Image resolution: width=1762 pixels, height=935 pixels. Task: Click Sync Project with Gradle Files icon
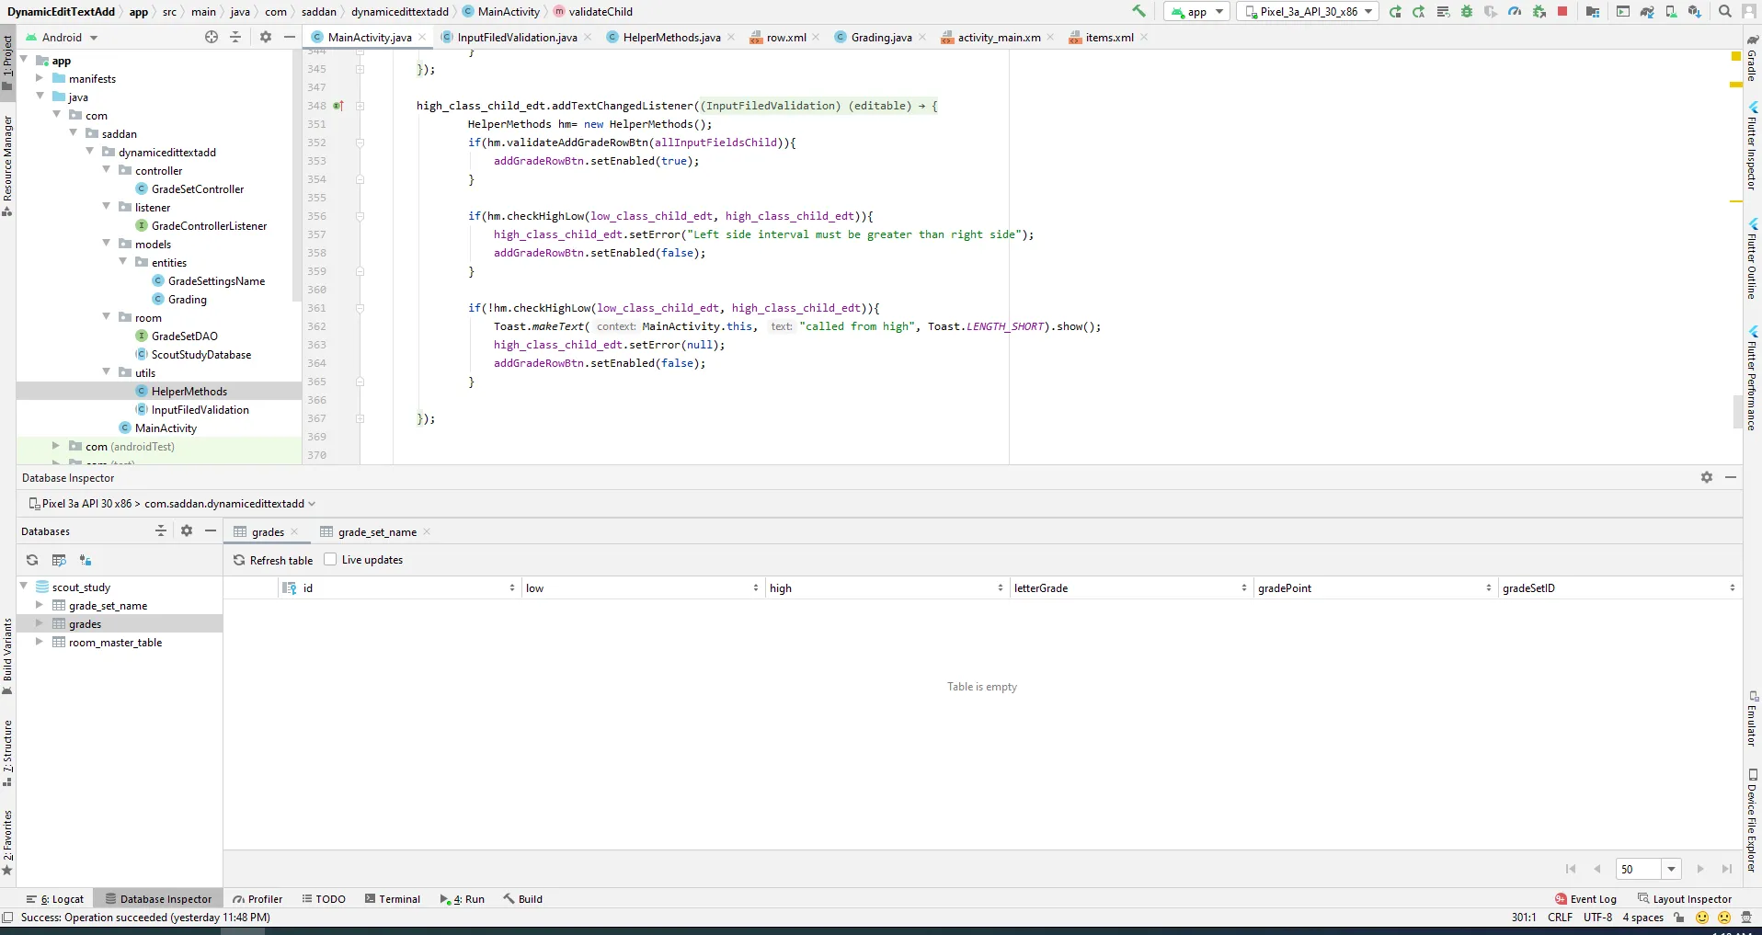click(x=1647, y=11)
